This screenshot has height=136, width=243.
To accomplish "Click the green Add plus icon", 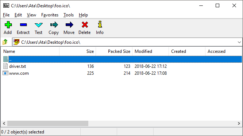I will point(8,25).
